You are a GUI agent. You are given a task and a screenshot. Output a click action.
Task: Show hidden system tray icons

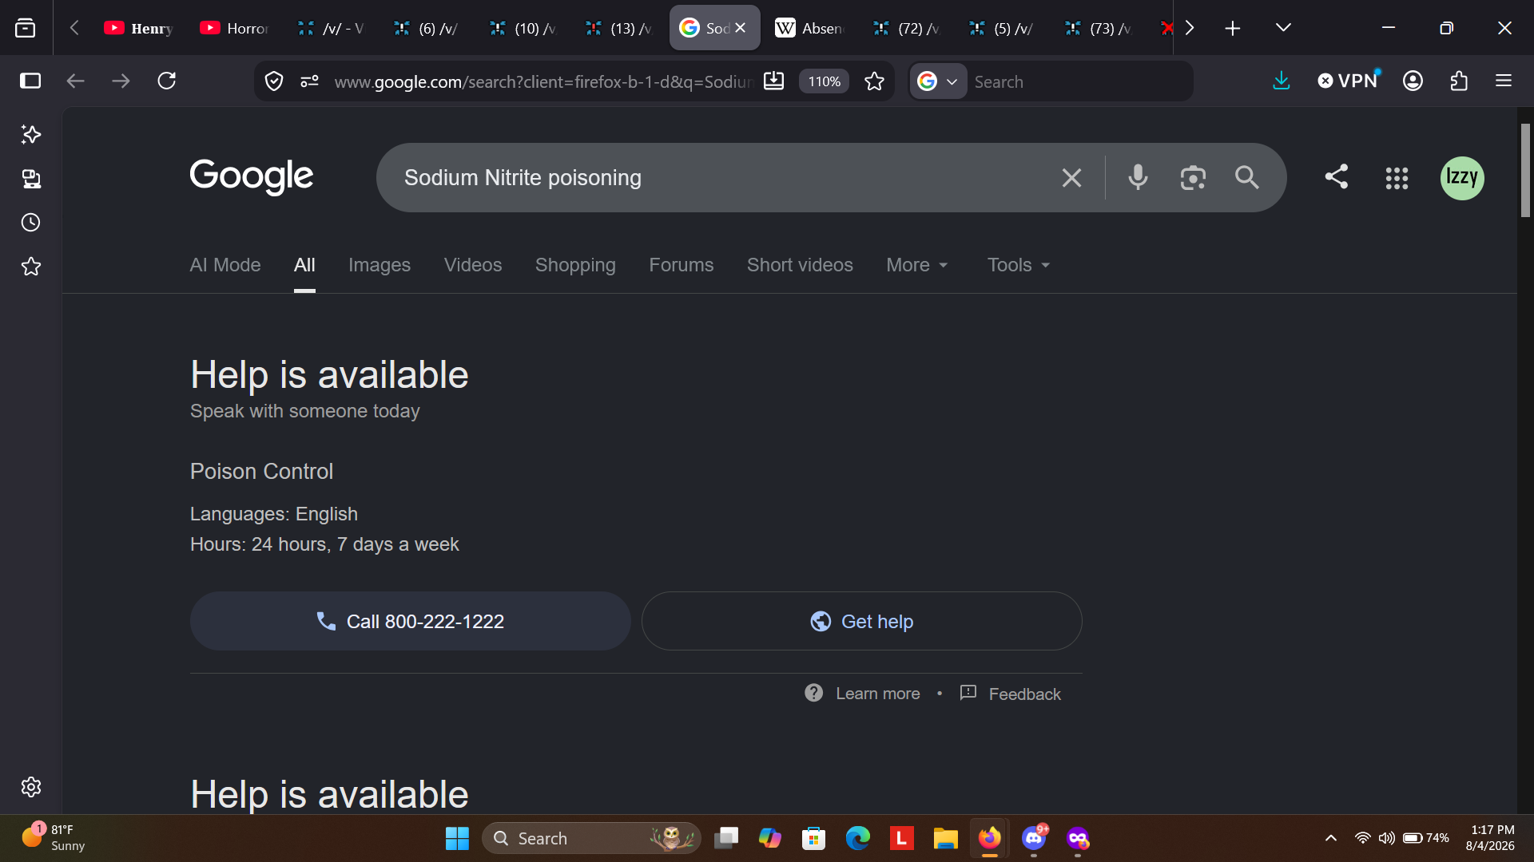tap(1331, 838)
